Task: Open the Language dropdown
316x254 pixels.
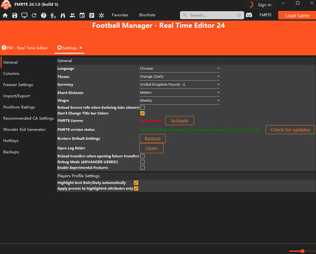Action: [179, 68]
